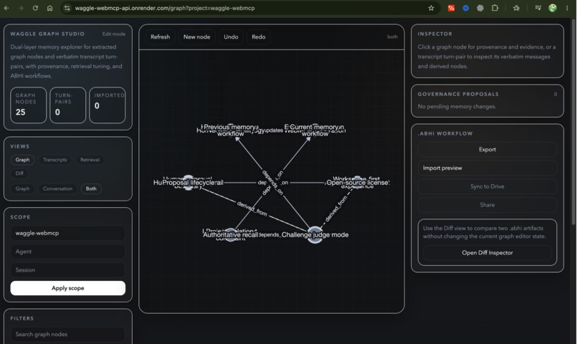The width and height of the screenshot is (578, 344).
Task: View site information icon in address bar
Action: tap(67, 8)
